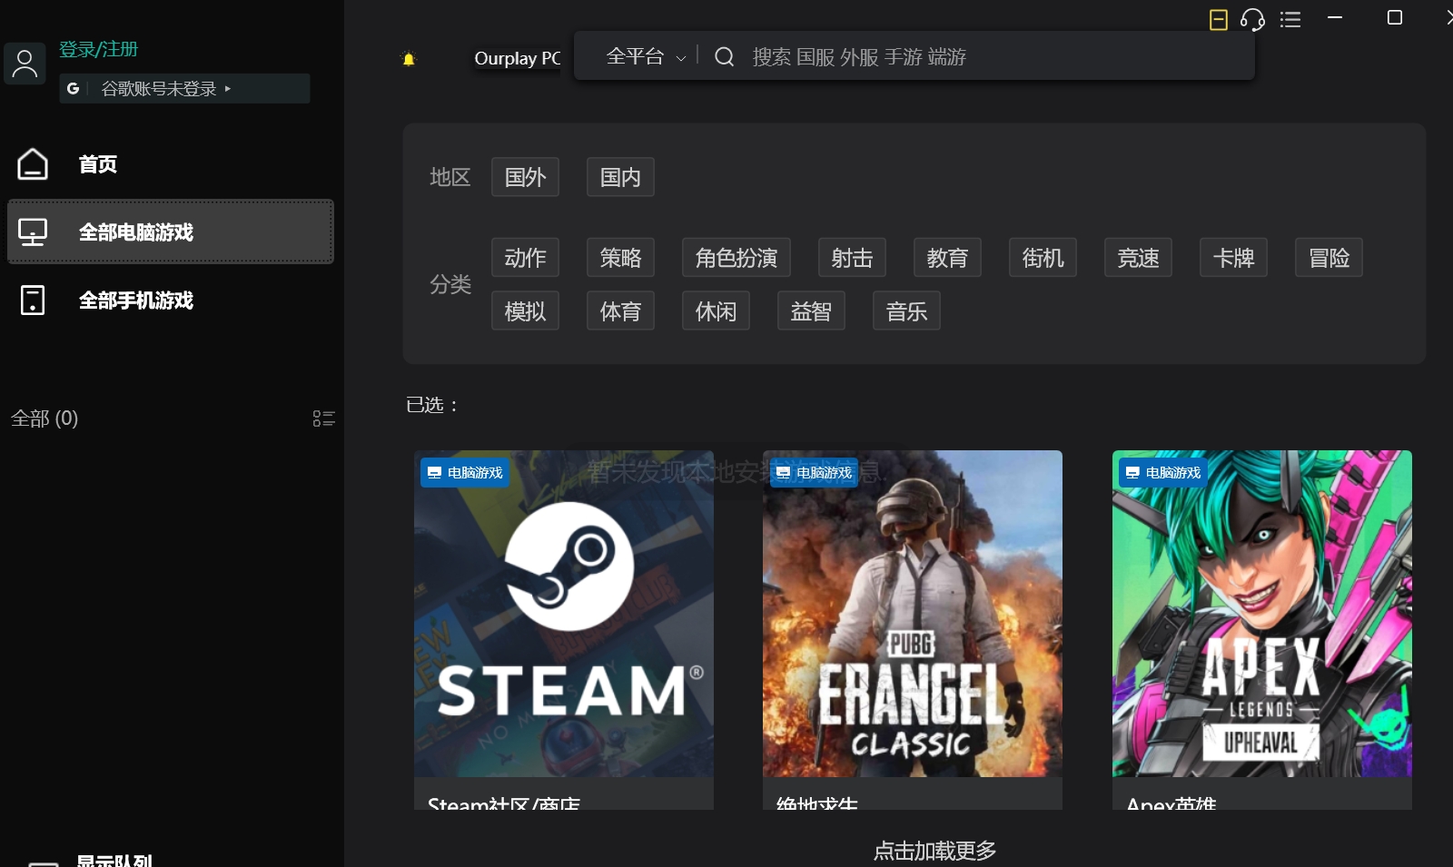Open the PUBG Erangel Classic card

913,629
